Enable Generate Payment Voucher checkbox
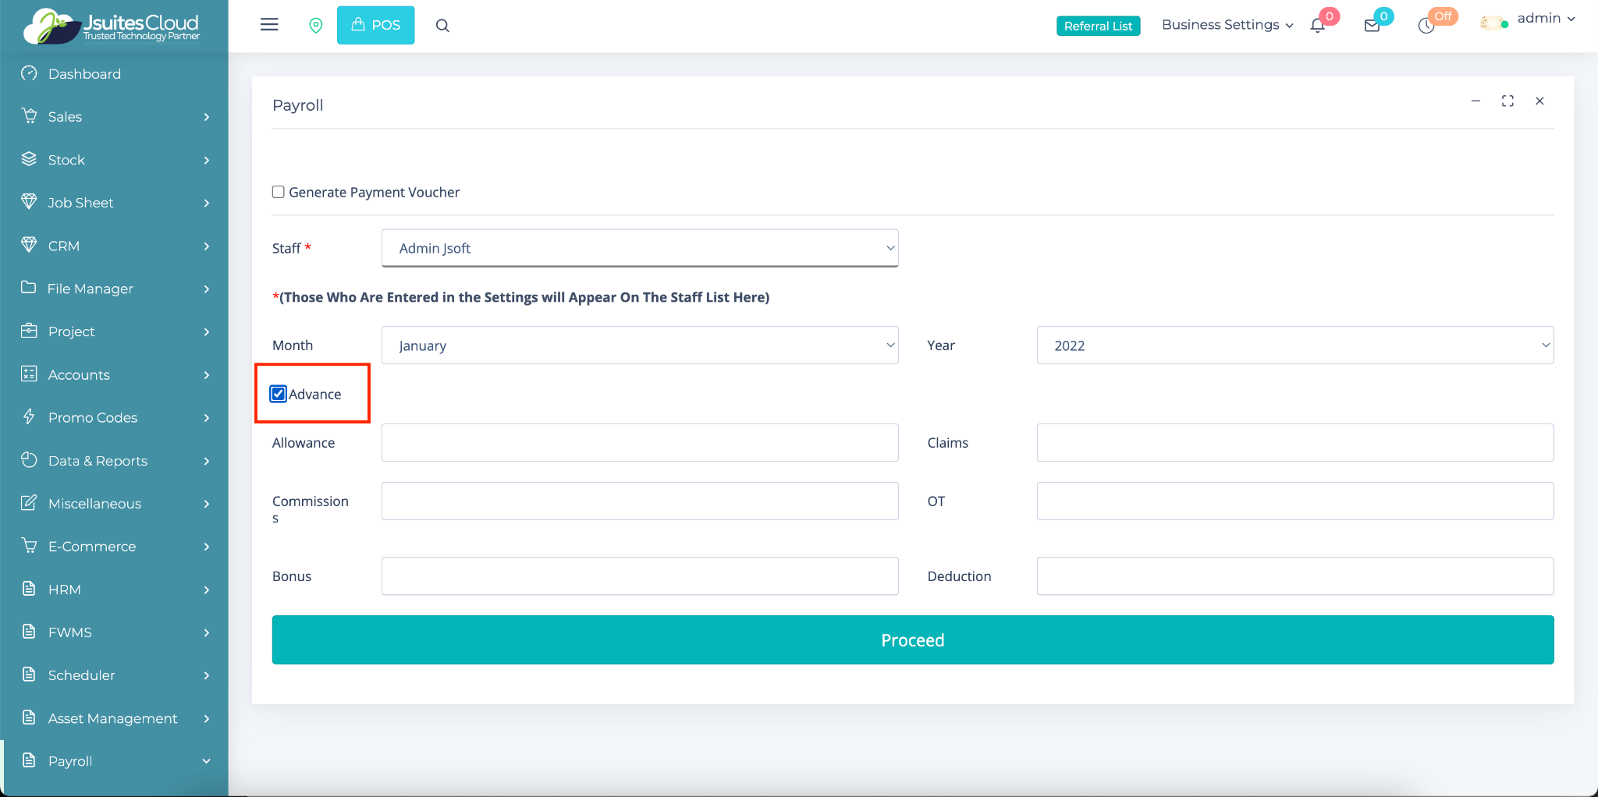The image size is (1598, 797). 279,192
